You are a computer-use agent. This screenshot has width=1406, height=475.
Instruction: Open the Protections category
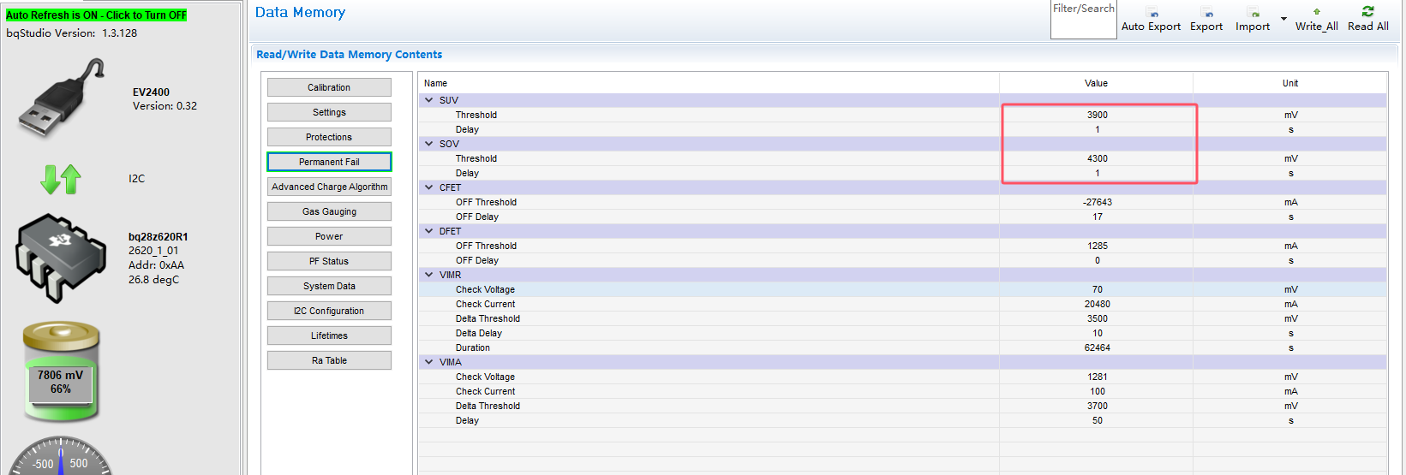point(329,137)
